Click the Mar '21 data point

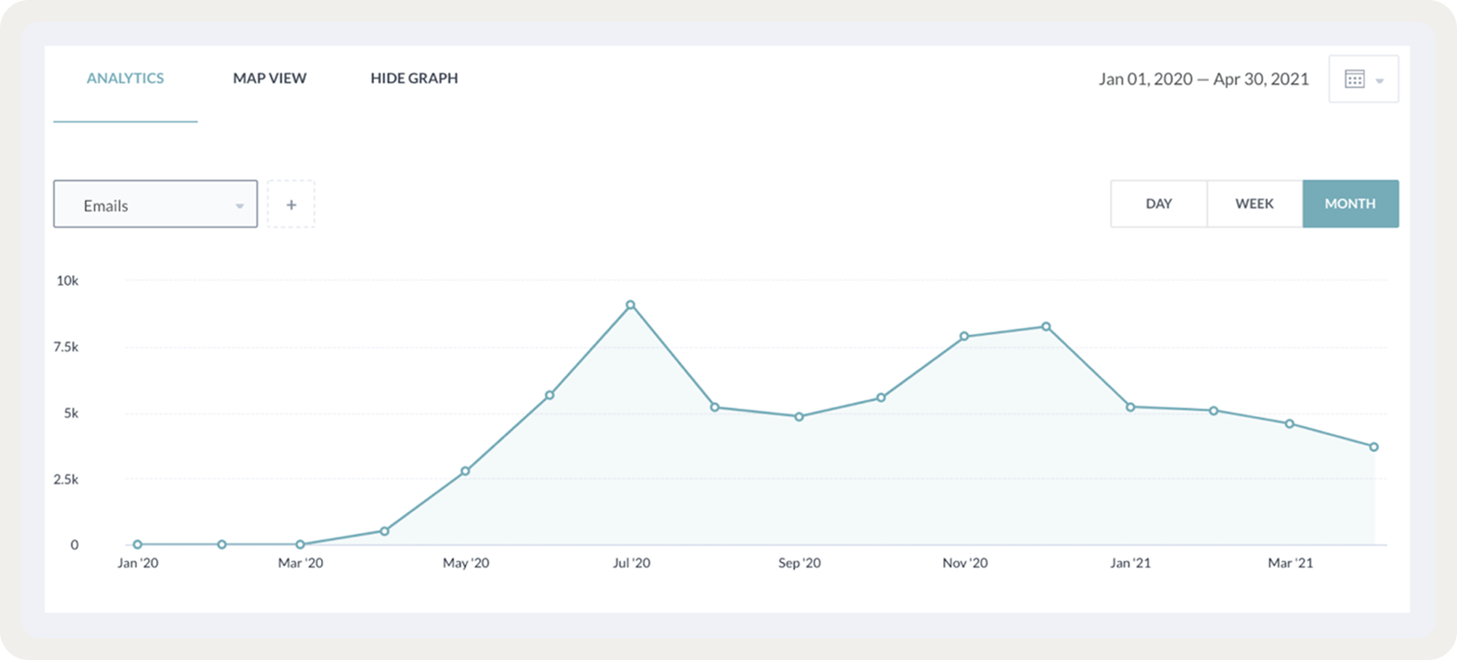click(x=1289, y=424)
